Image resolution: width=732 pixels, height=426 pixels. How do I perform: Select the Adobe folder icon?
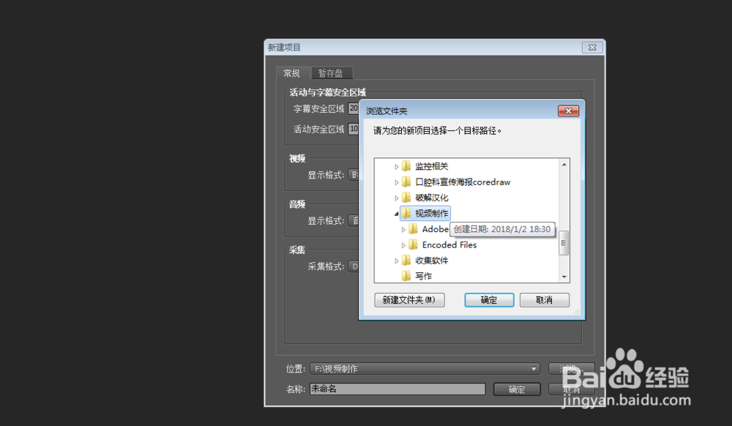(414, 229)
